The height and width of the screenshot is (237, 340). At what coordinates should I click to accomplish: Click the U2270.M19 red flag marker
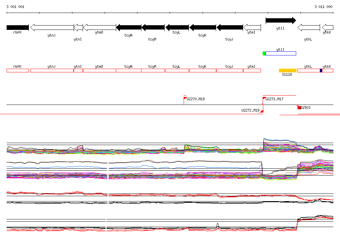point(185,98)
